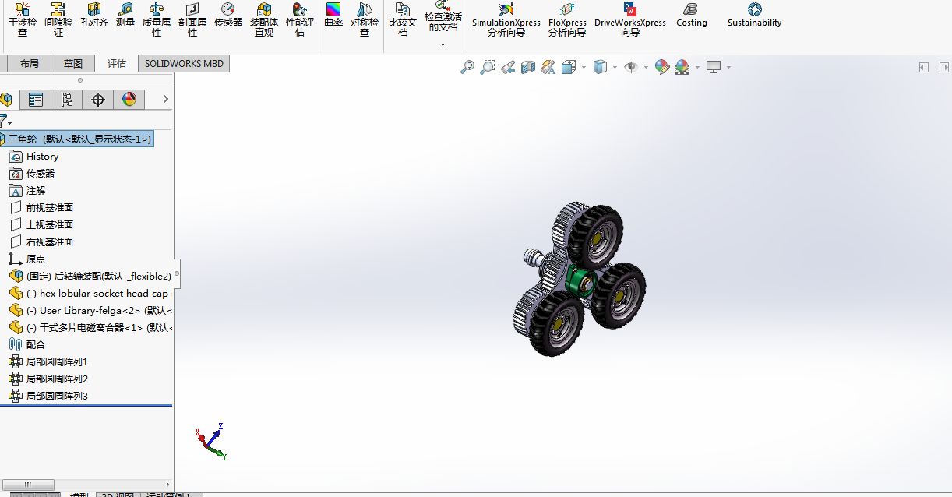Select 右视基准面 right plane
Image resolution: width=952 pixels, height=497 pixels.
[41, 242]
